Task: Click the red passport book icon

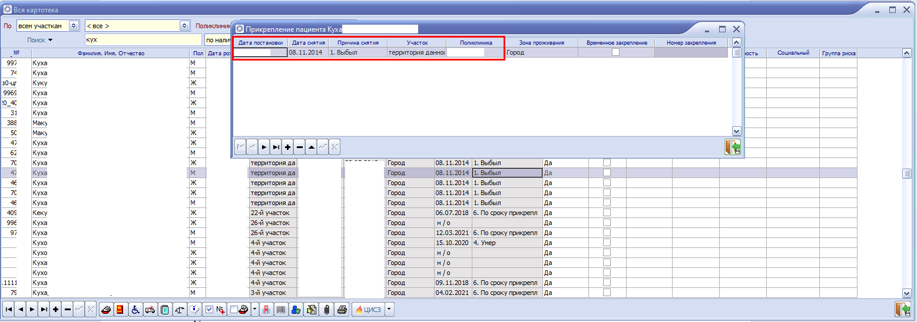Action: pos(120,309)
